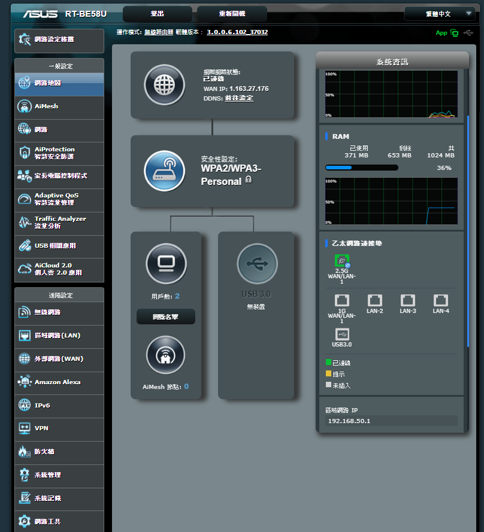Click the 系統資訊 panel header
Screen dimensions: 484x532
pyautogui.click(x=392, y=62)
